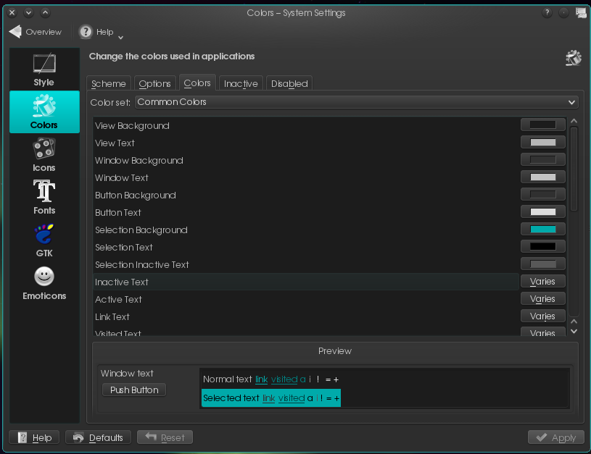
Task: Select the Active Text row
Action: (306, 299)
